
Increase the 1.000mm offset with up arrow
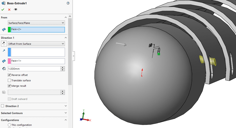point(63,67)
